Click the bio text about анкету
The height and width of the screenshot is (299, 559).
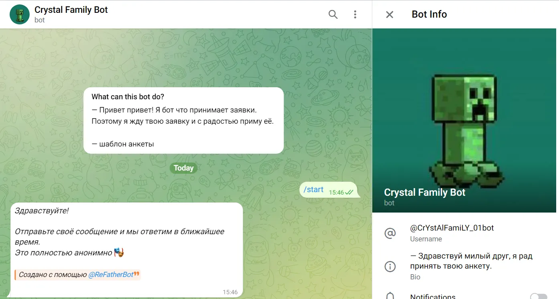(471, 261)
